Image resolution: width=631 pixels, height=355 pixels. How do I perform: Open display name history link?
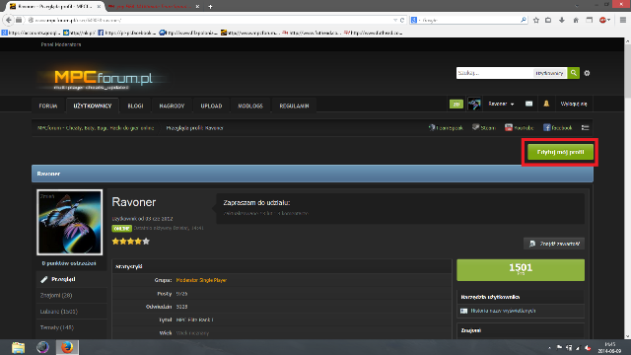pyautogui.click(x=503, y=311)
